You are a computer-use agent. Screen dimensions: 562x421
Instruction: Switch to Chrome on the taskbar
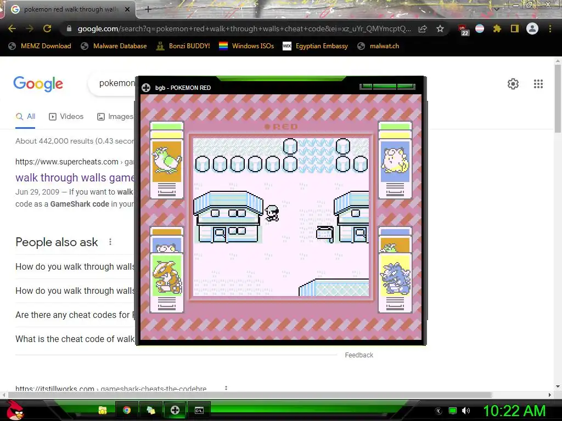click(x=127, y=410)
